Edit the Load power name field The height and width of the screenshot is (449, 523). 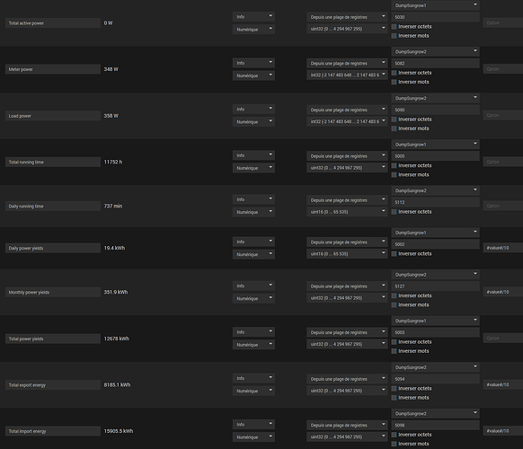coord(53,116)
